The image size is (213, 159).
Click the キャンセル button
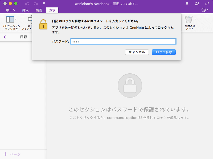click(137, 52)
